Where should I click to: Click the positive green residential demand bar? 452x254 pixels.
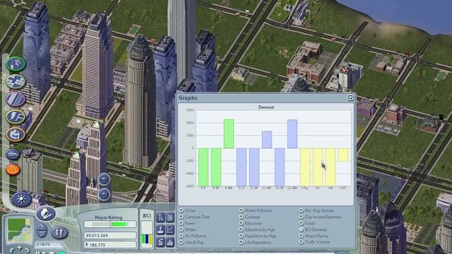coord(229,133)
